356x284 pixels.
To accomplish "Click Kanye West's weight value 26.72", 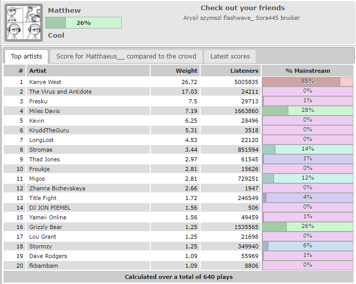I will point(189,82).
